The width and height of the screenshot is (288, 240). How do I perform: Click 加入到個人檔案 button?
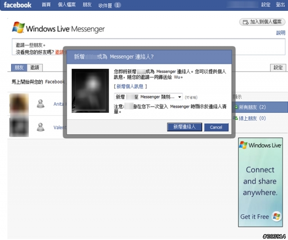(x=262, y=22)
